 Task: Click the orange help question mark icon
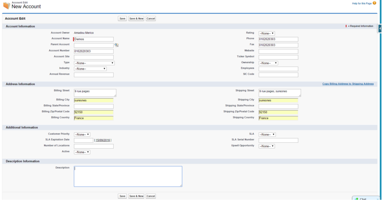[374, 3]
